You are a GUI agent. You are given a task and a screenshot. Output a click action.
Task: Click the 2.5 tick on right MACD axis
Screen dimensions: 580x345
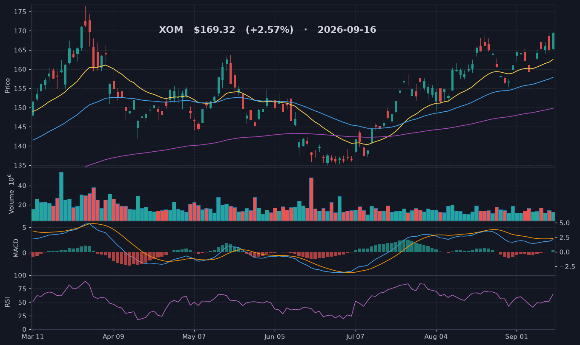(x=563, y=238)
